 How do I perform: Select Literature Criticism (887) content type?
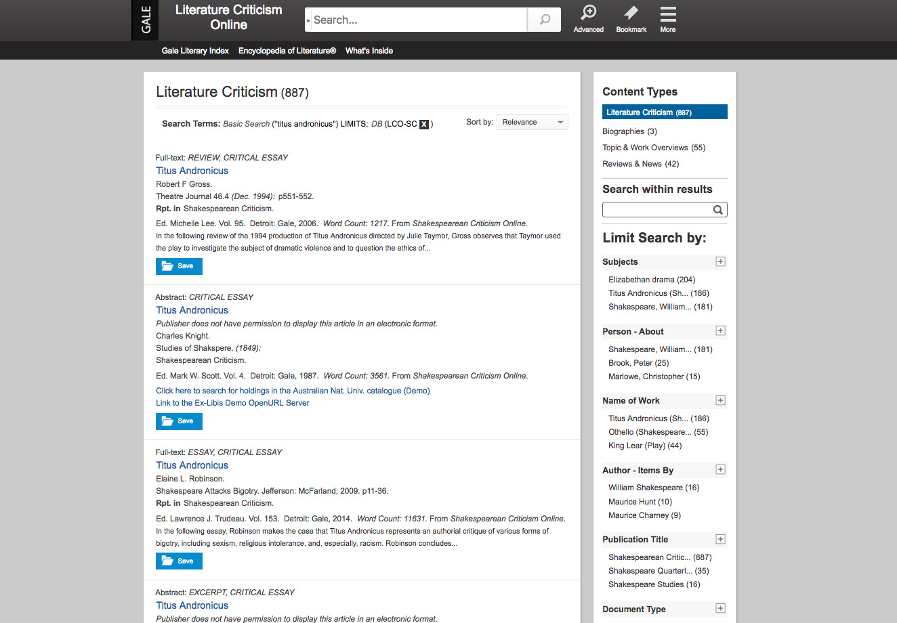click(665, 112)
